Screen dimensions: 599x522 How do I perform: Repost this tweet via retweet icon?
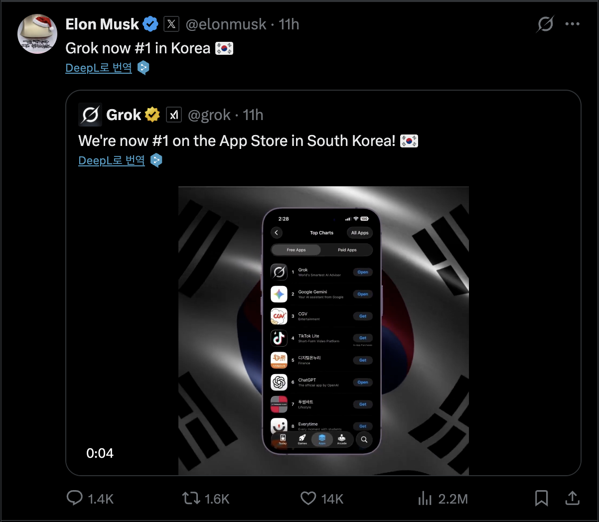(x=191, y=498)
